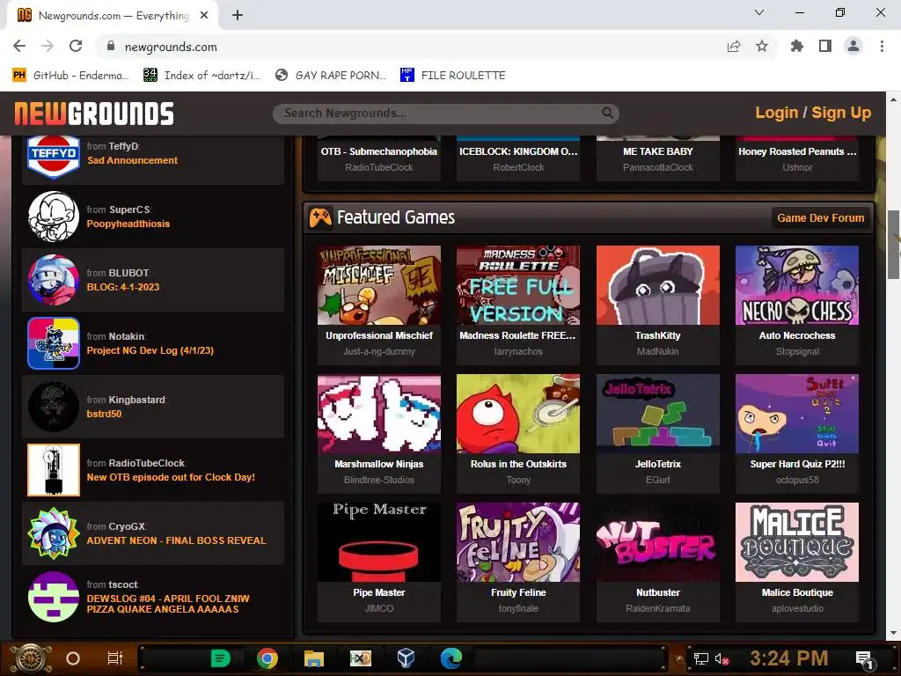
Task: Open Madness Roulette FREE game thumbnail
Action: (x=518, y=285)
